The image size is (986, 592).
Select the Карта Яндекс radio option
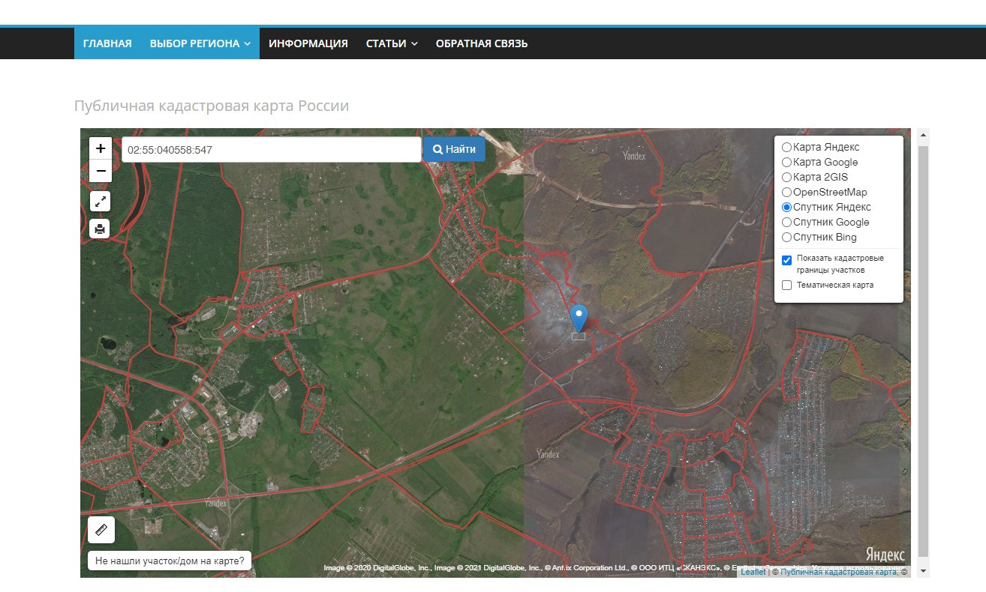[786, 148]
